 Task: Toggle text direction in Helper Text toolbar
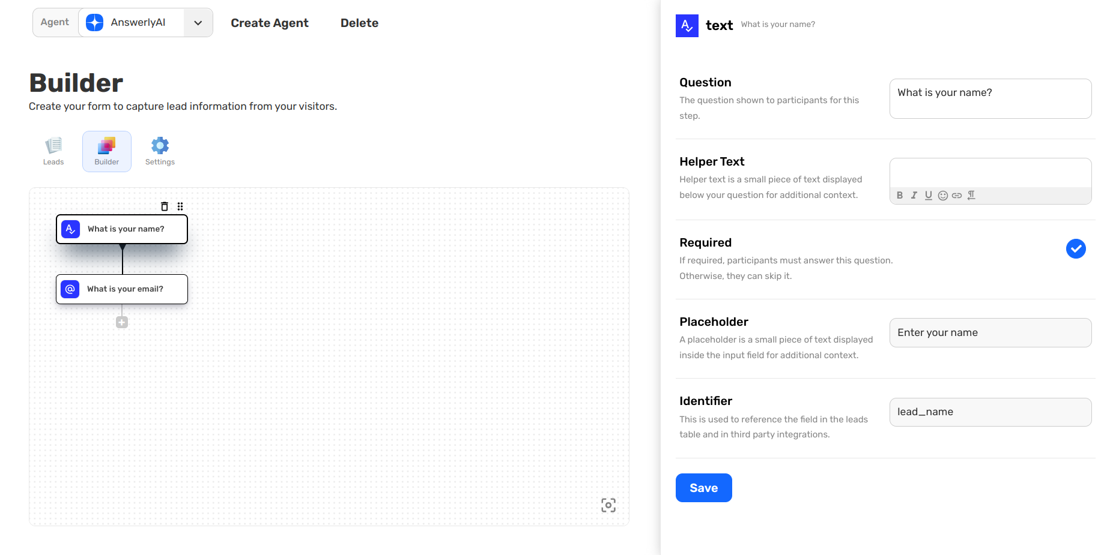pyautogui.click(x=971, y=196)
